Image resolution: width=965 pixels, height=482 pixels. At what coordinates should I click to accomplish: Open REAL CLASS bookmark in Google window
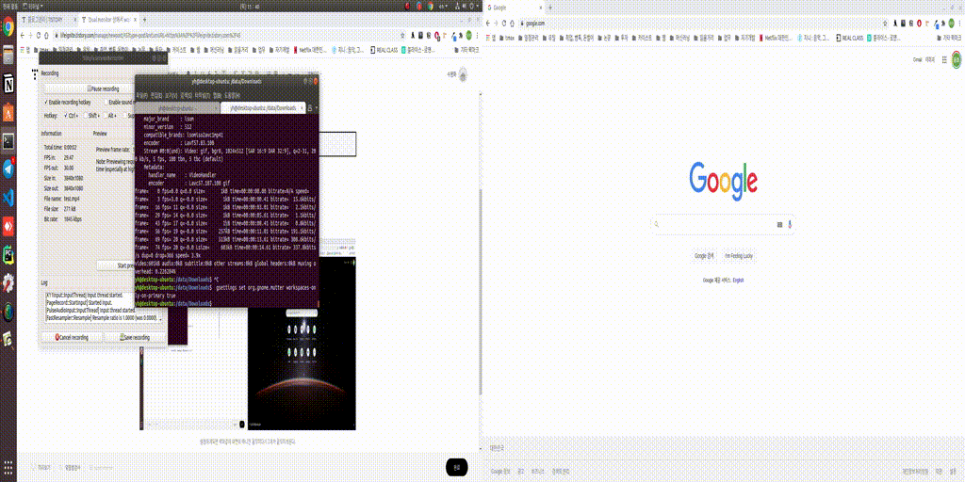(849, 38)
